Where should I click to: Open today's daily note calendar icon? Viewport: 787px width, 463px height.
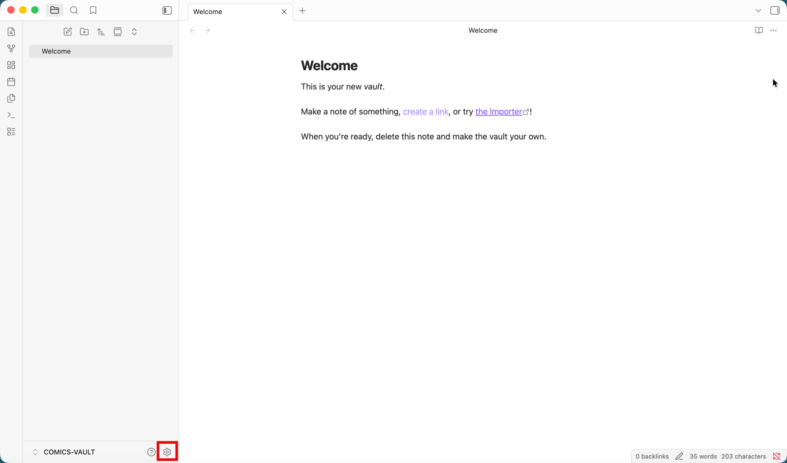pyautogui.click(x=11, y=82)
